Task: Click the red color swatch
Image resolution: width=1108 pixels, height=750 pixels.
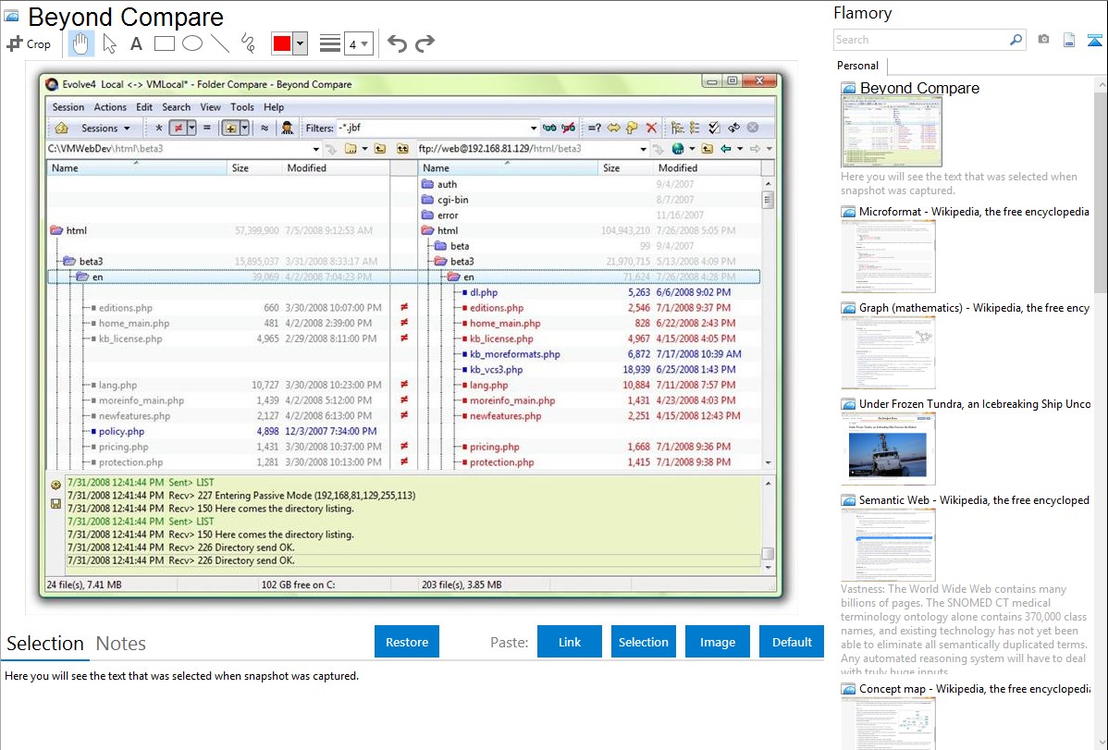Action: point(282,43)
